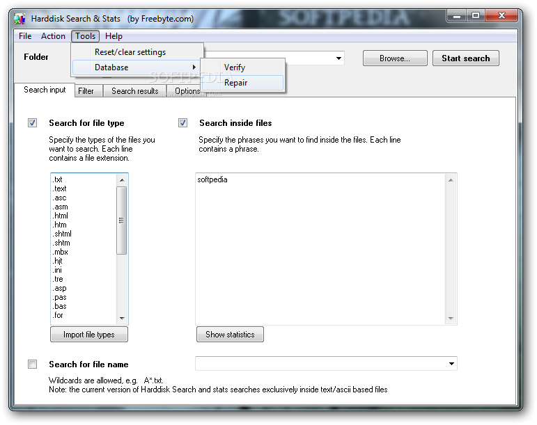Select the .ini extension line
The image size is (537, 425).
coord(57,270)
